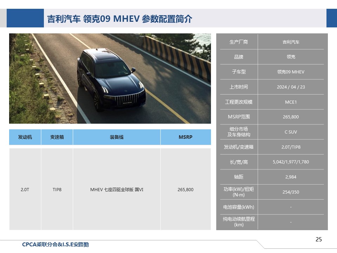Click the MCE1 value

[x=291, y=102]
